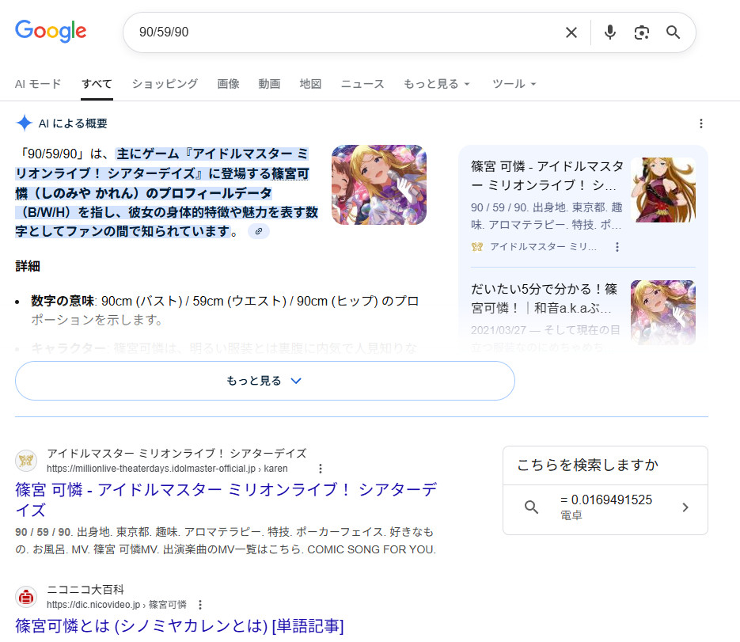Image resolution: width=740 pixels, height=642 pixels.
Task: Expand AI overview with もっと見る button
Action: pos(264,381)
